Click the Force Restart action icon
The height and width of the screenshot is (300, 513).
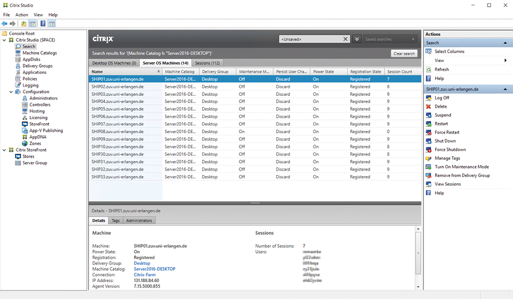click(429, 132)
